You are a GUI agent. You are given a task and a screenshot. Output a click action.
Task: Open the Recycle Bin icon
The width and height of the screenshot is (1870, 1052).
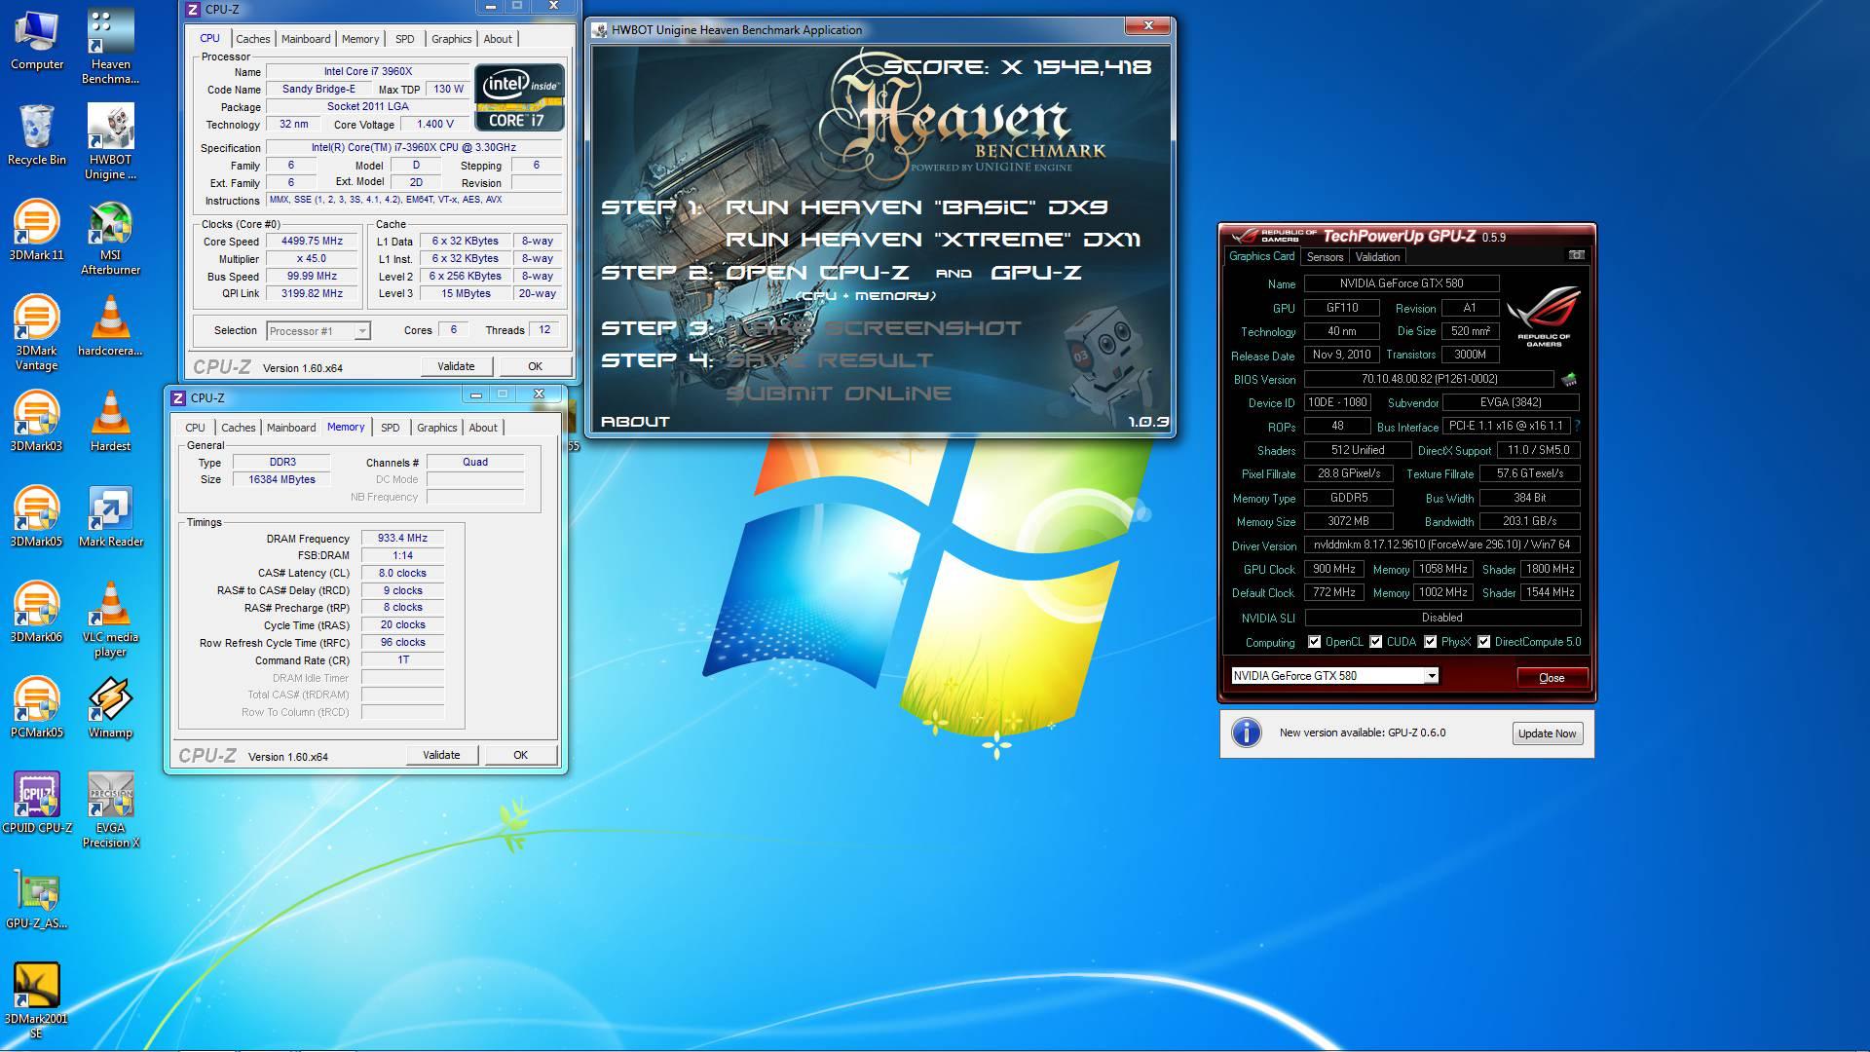coord(37,134)
